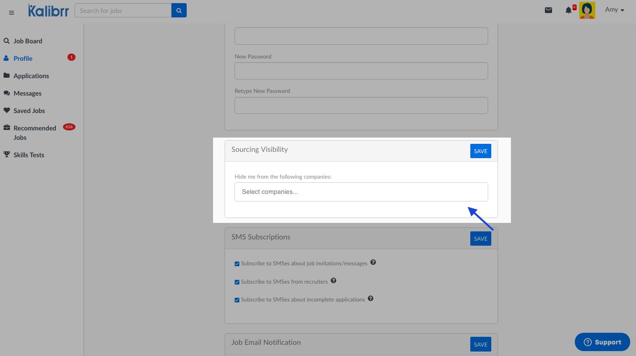636x356 pixels.
Task: Toggle SMSes about incomplete applications checkbox
Action: [237, 300]
